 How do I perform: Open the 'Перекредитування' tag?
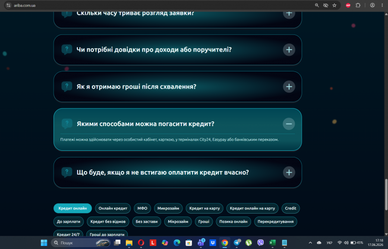click(x=275, y=222)
